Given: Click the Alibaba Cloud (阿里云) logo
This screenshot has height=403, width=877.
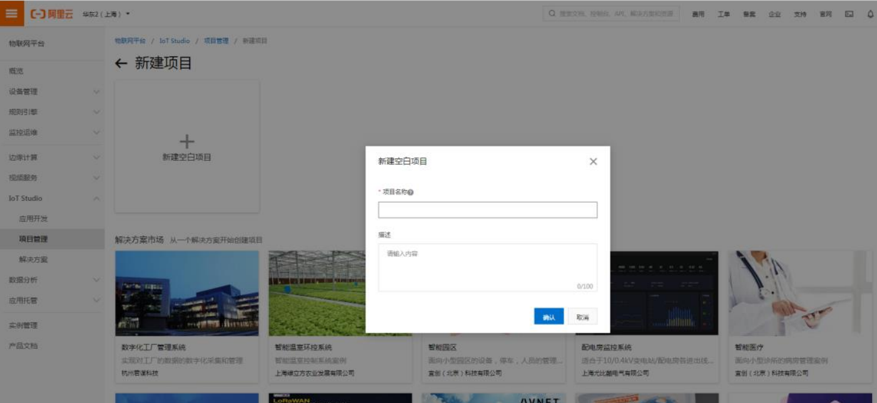Looking at the screenshot, I should 52,14.
